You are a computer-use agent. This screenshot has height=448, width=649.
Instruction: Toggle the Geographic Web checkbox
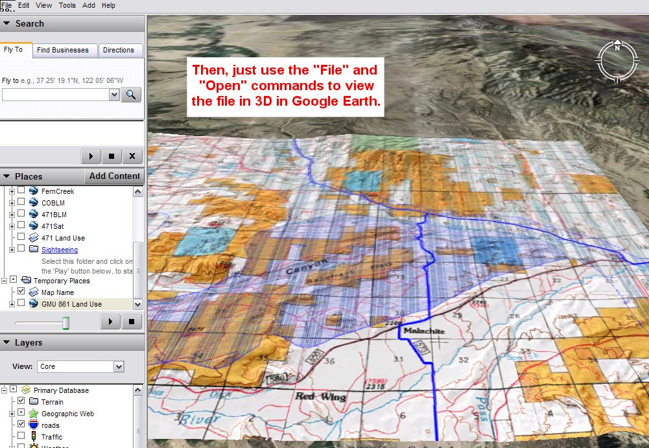coord(21,413)
